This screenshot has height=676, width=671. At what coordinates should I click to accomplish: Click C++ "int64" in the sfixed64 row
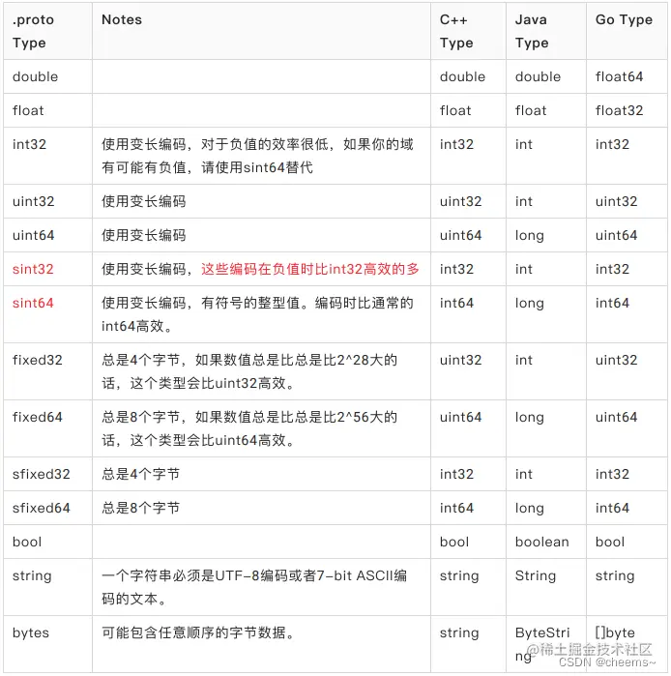click(x=456, y=508)
